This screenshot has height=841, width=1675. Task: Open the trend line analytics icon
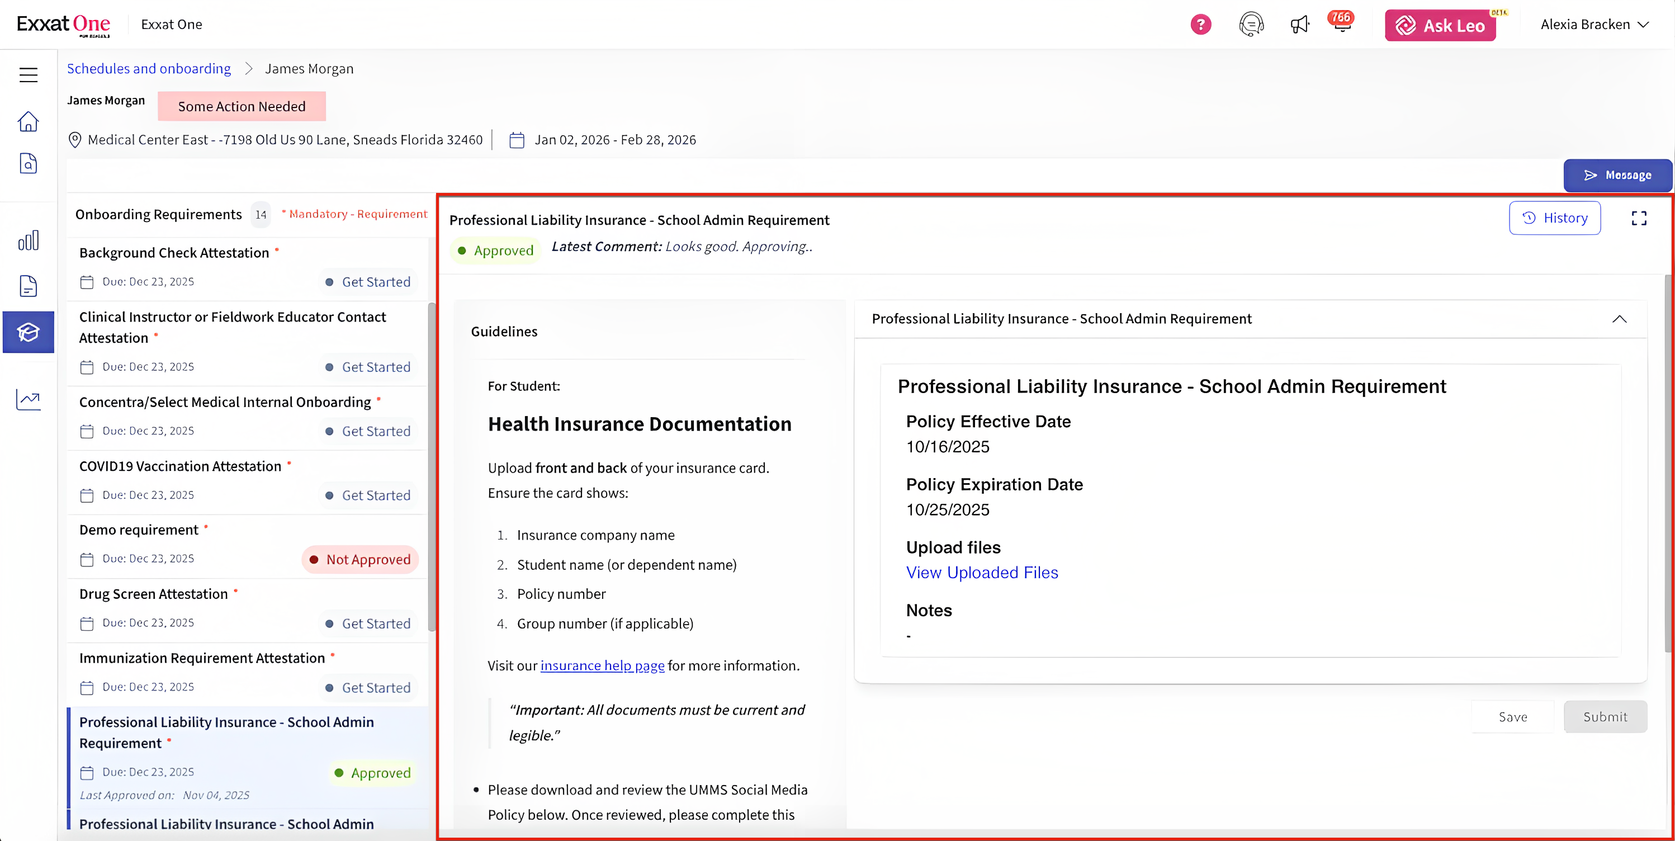tap(28, 399)
